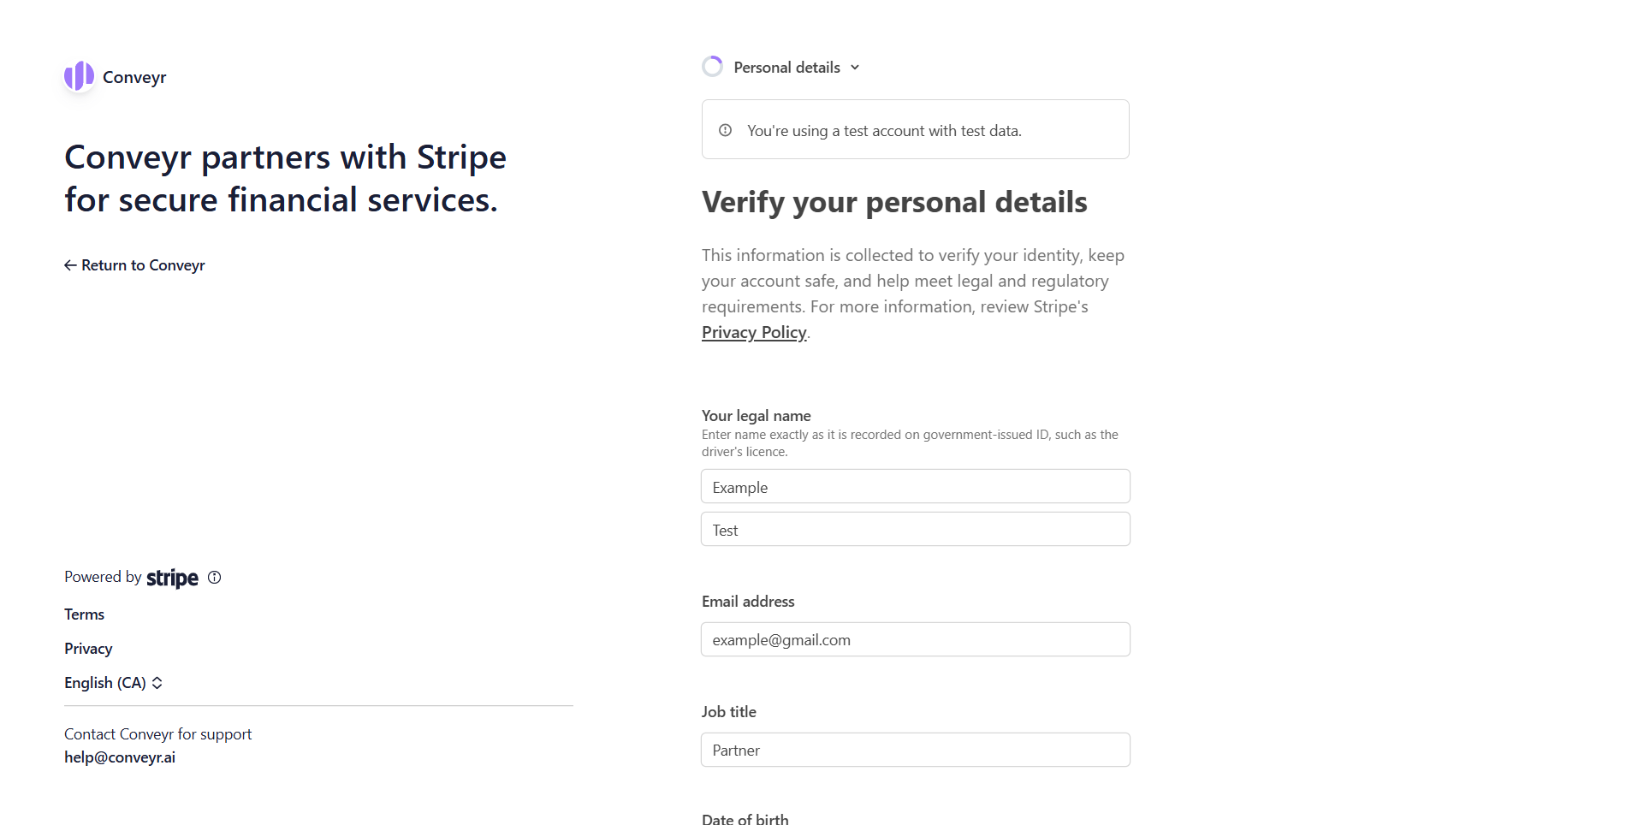The width and height of the screenshot is (1626, 825).
Task: Open the Terms link
Action: point(84,614)
